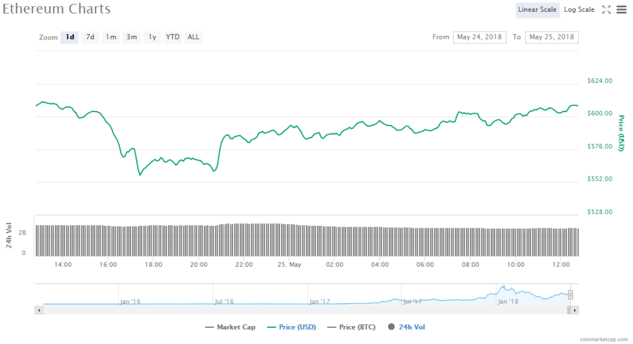Switch to Linear Scale
Screen dimensions: 633x344
click(x=537, y=9)
